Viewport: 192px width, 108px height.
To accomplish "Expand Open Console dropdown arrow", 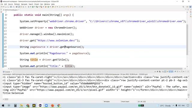I will point(184,71).
